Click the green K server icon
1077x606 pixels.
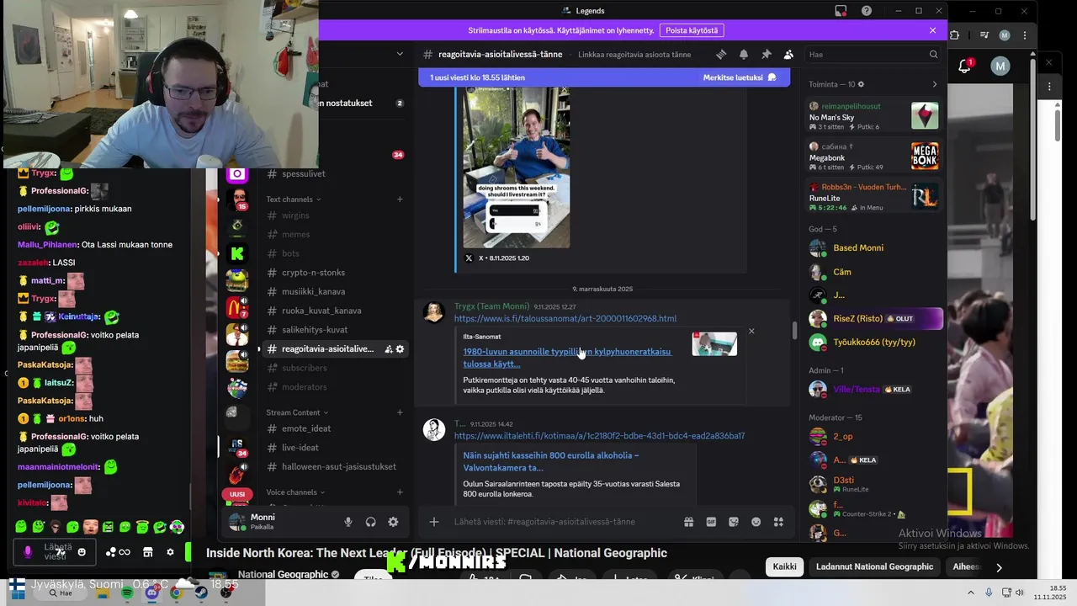tap(237, 253)
